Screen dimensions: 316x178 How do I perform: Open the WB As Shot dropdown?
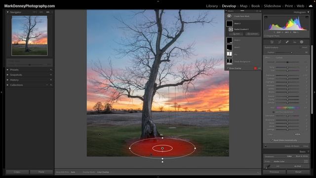click(x=298, y=166)
